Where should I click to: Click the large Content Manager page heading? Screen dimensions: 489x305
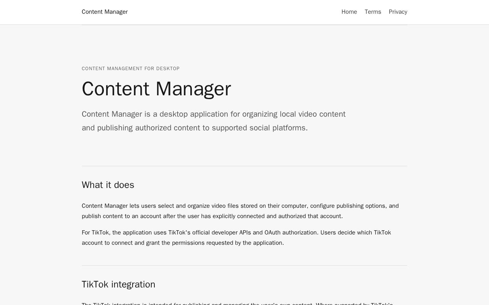tap(156, 89)
